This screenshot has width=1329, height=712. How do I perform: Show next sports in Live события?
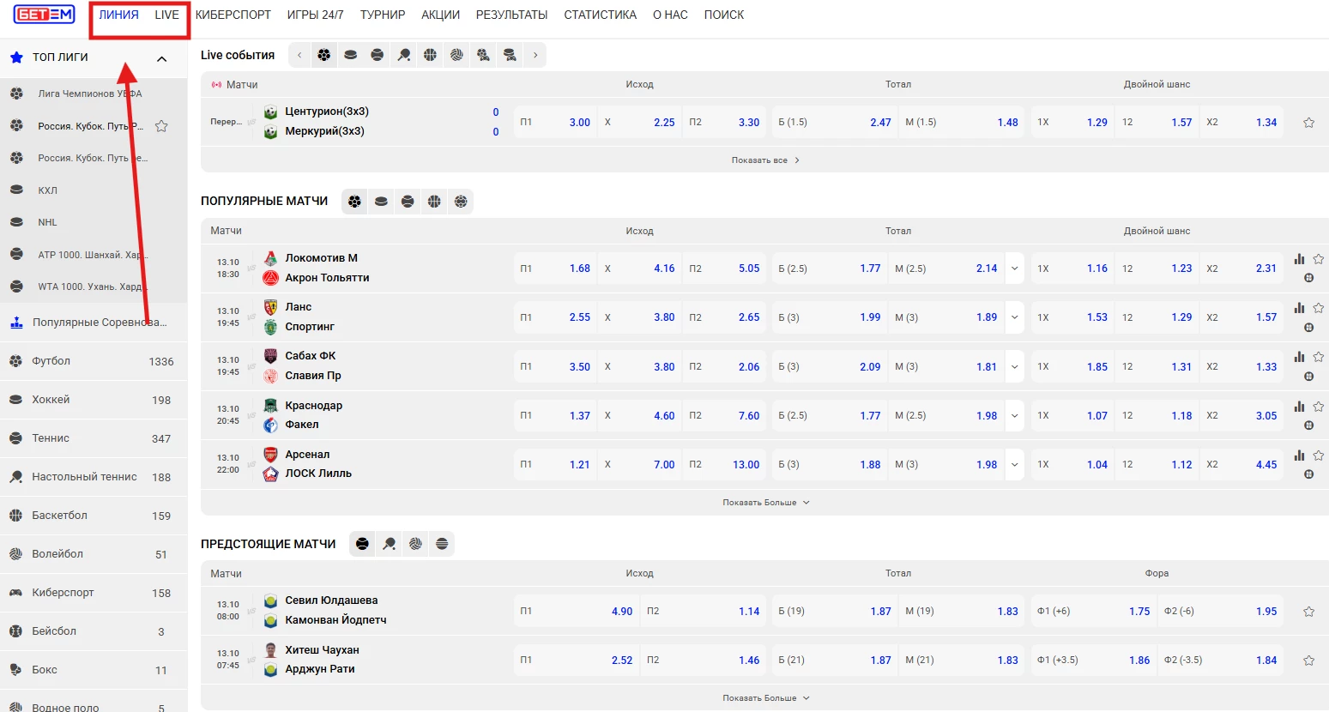(535, 55)
